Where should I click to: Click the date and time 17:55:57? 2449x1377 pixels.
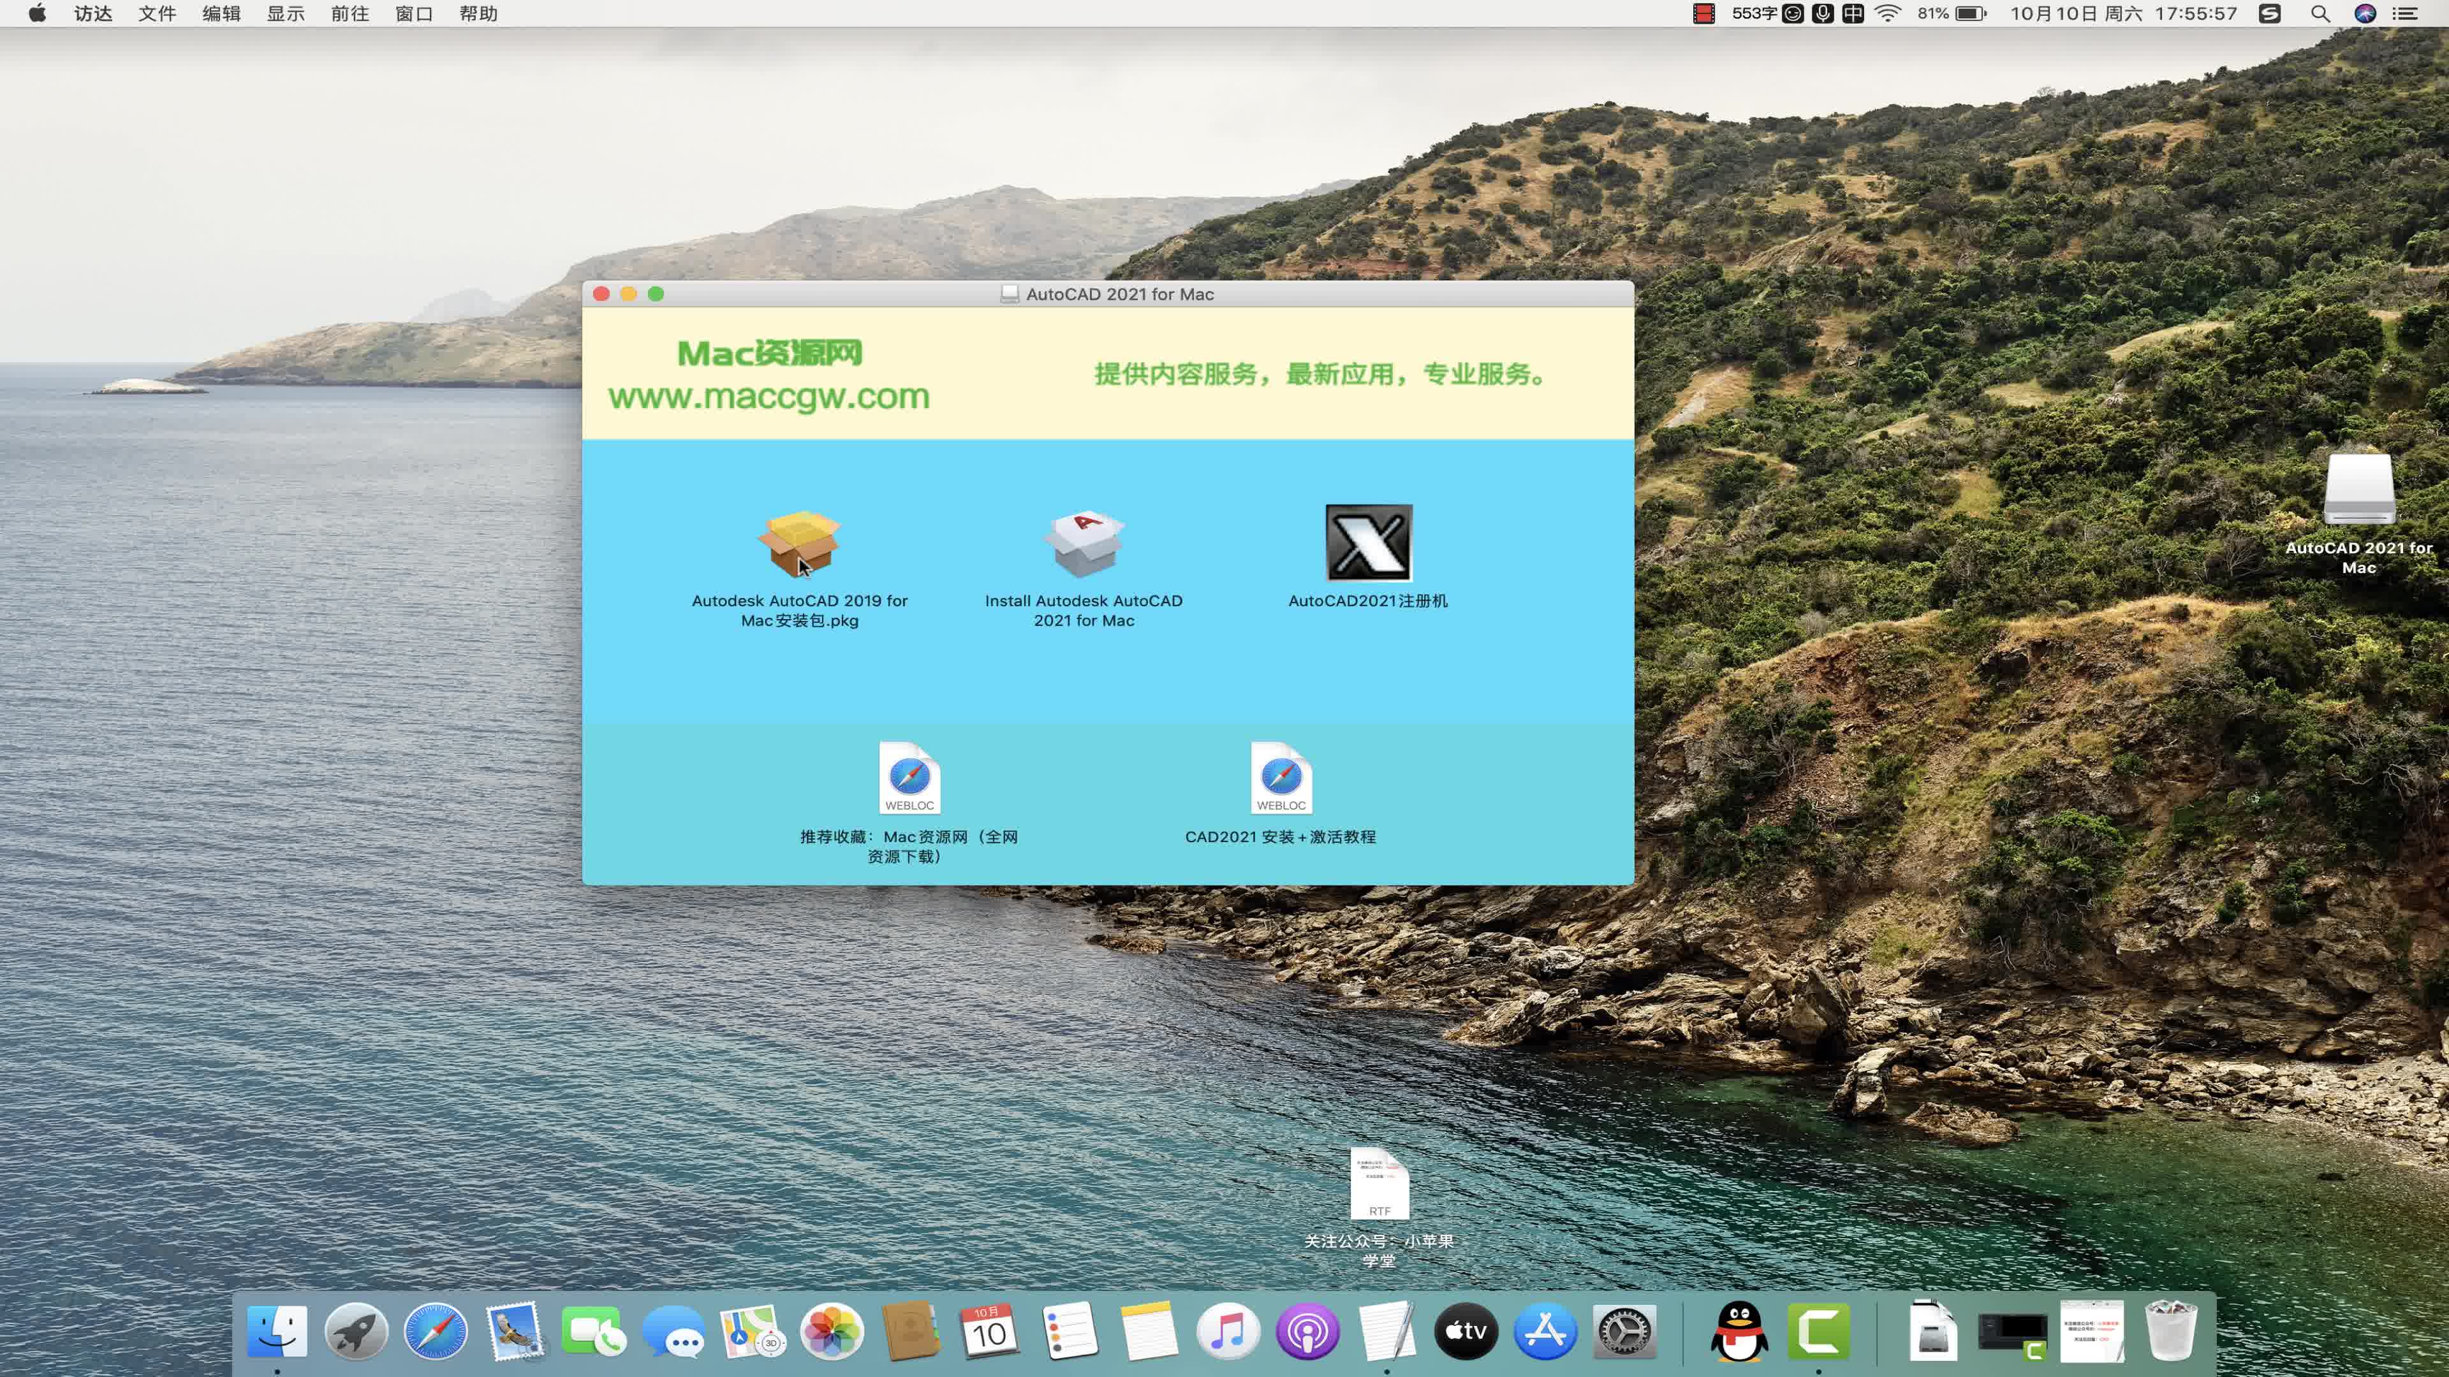[x=2124, y=13]
